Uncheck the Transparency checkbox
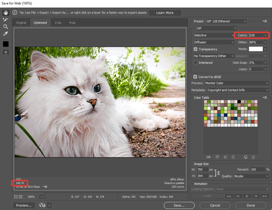The width and height of the screenshot is (272, 210). (x=196, y=49)
